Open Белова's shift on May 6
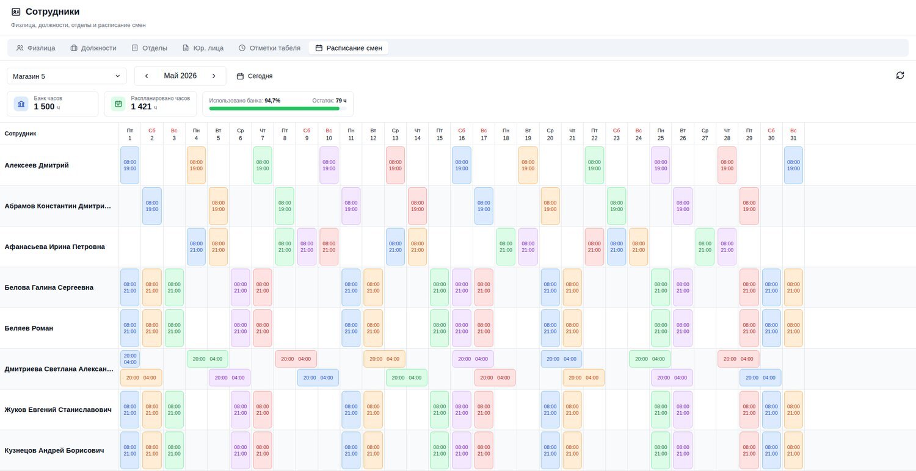Image resolution: width=916 pixels, height=471 pixels. point(240,287)
